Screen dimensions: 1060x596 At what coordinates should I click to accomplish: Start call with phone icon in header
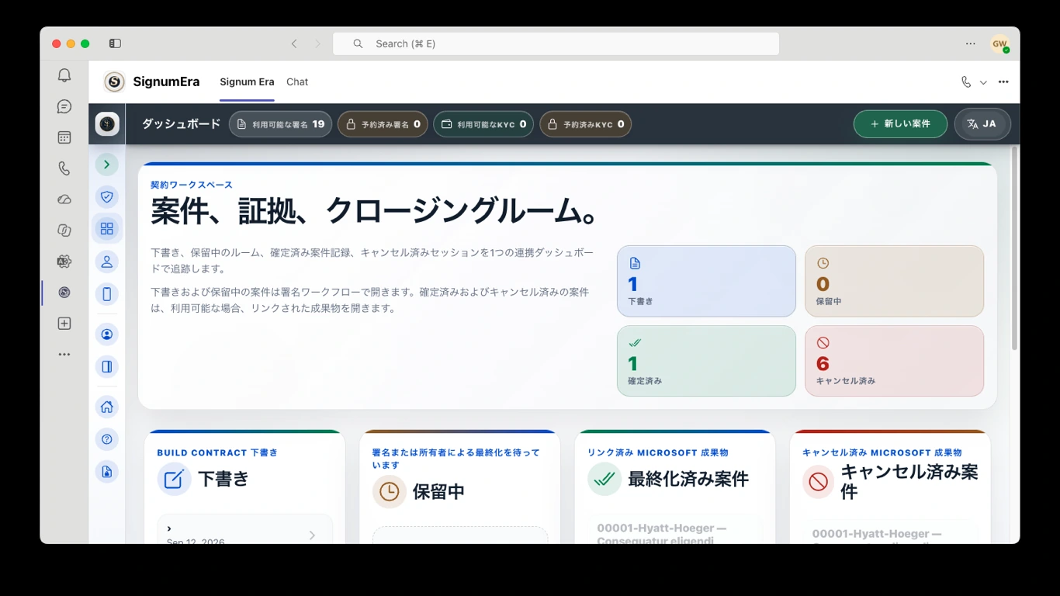(x=966, y=82)
